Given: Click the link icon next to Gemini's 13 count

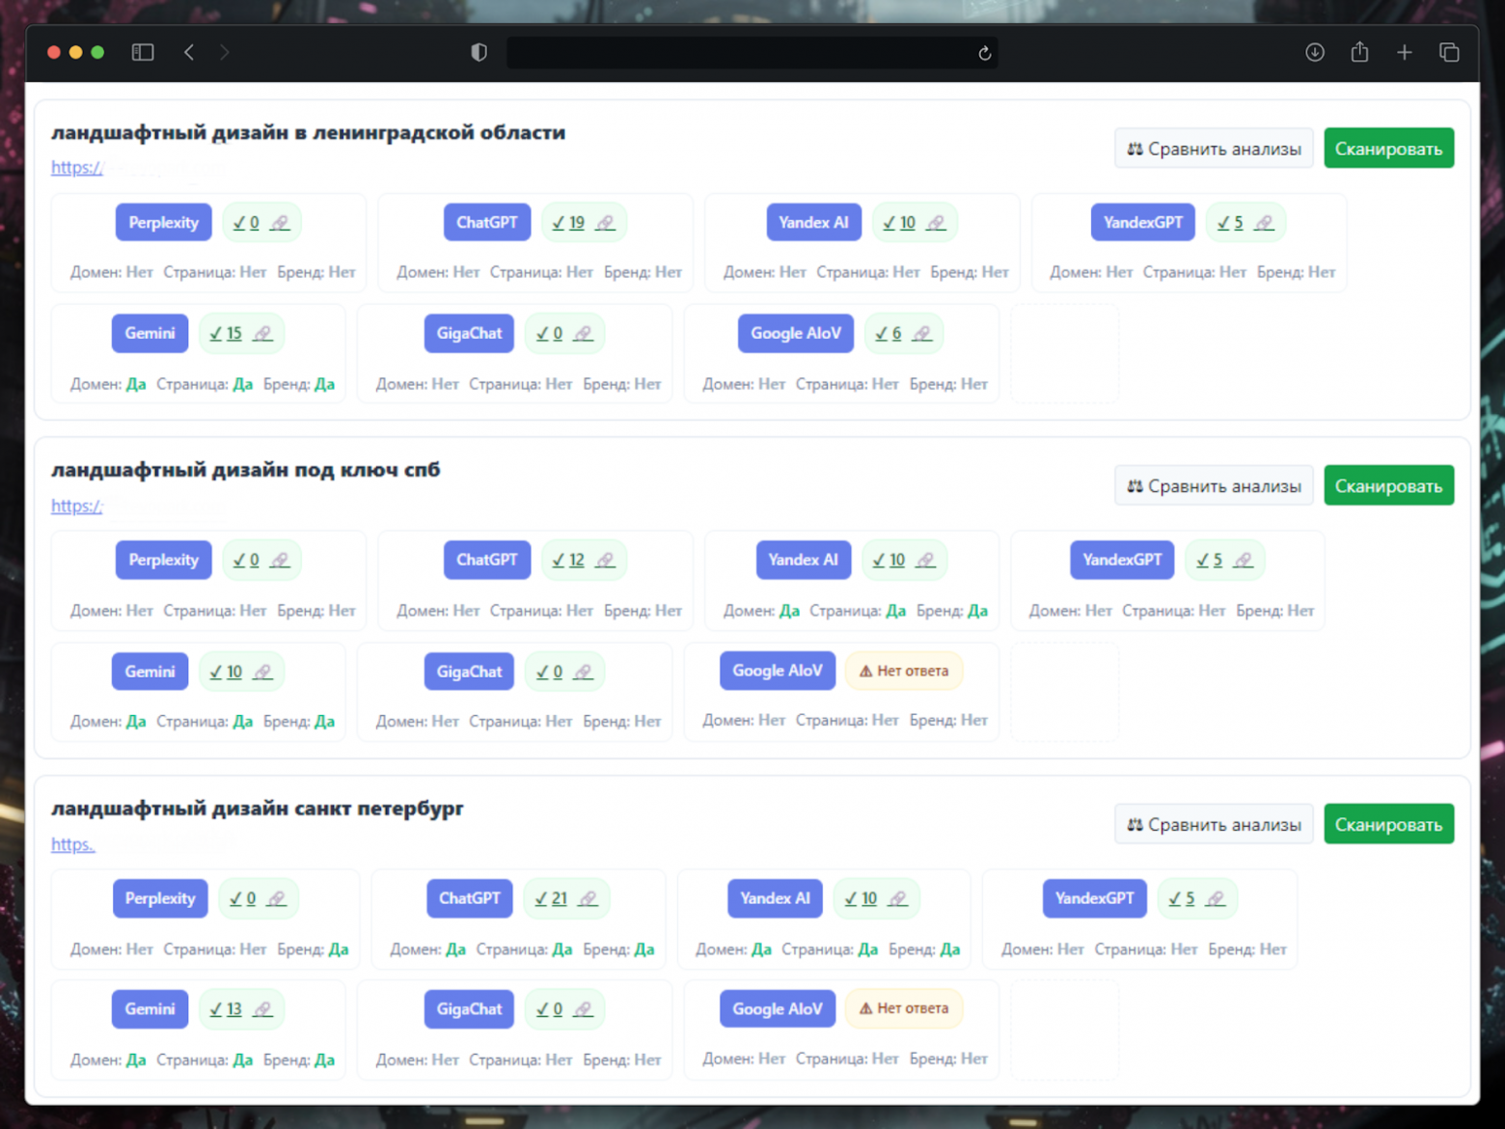Looking at the screenshot, I should [x=262, y=1009].
